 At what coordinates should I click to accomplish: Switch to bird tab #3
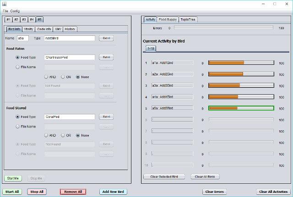(24, 19)
